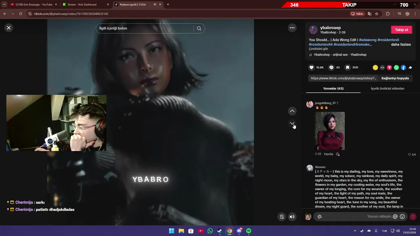Send to friends with the red paper plane icon
This screenshot has width=420, height=236.
click(389, 68)
